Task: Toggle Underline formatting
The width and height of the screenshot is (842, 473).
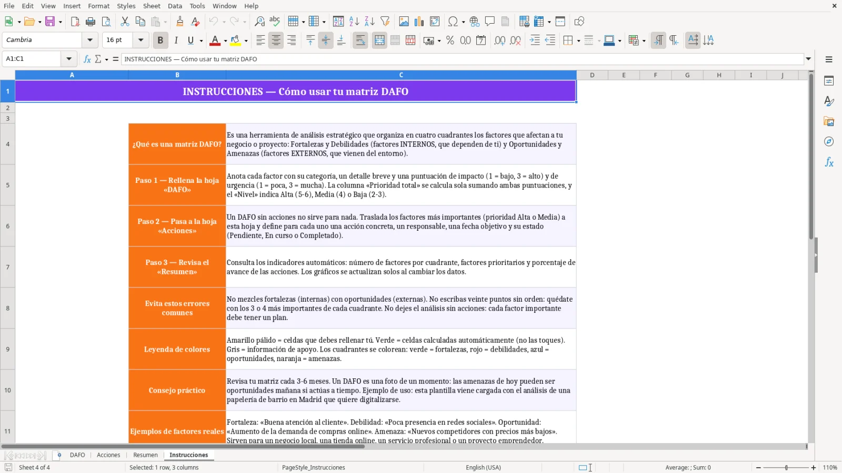Action: point(191,40)
